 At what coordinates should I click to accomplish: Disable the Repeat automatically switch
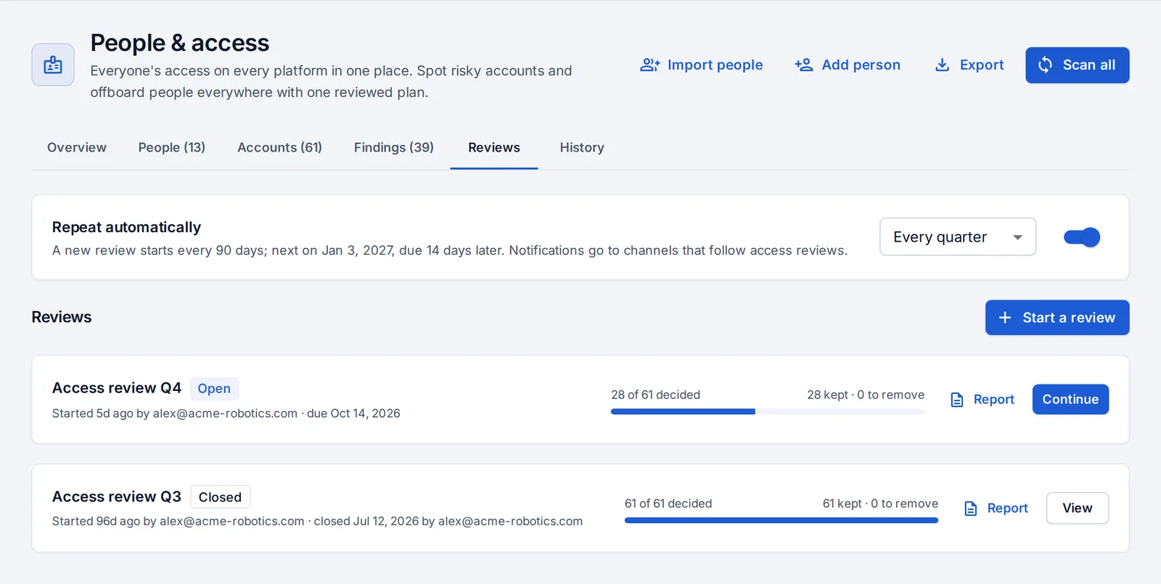(x=1082, y=237)
